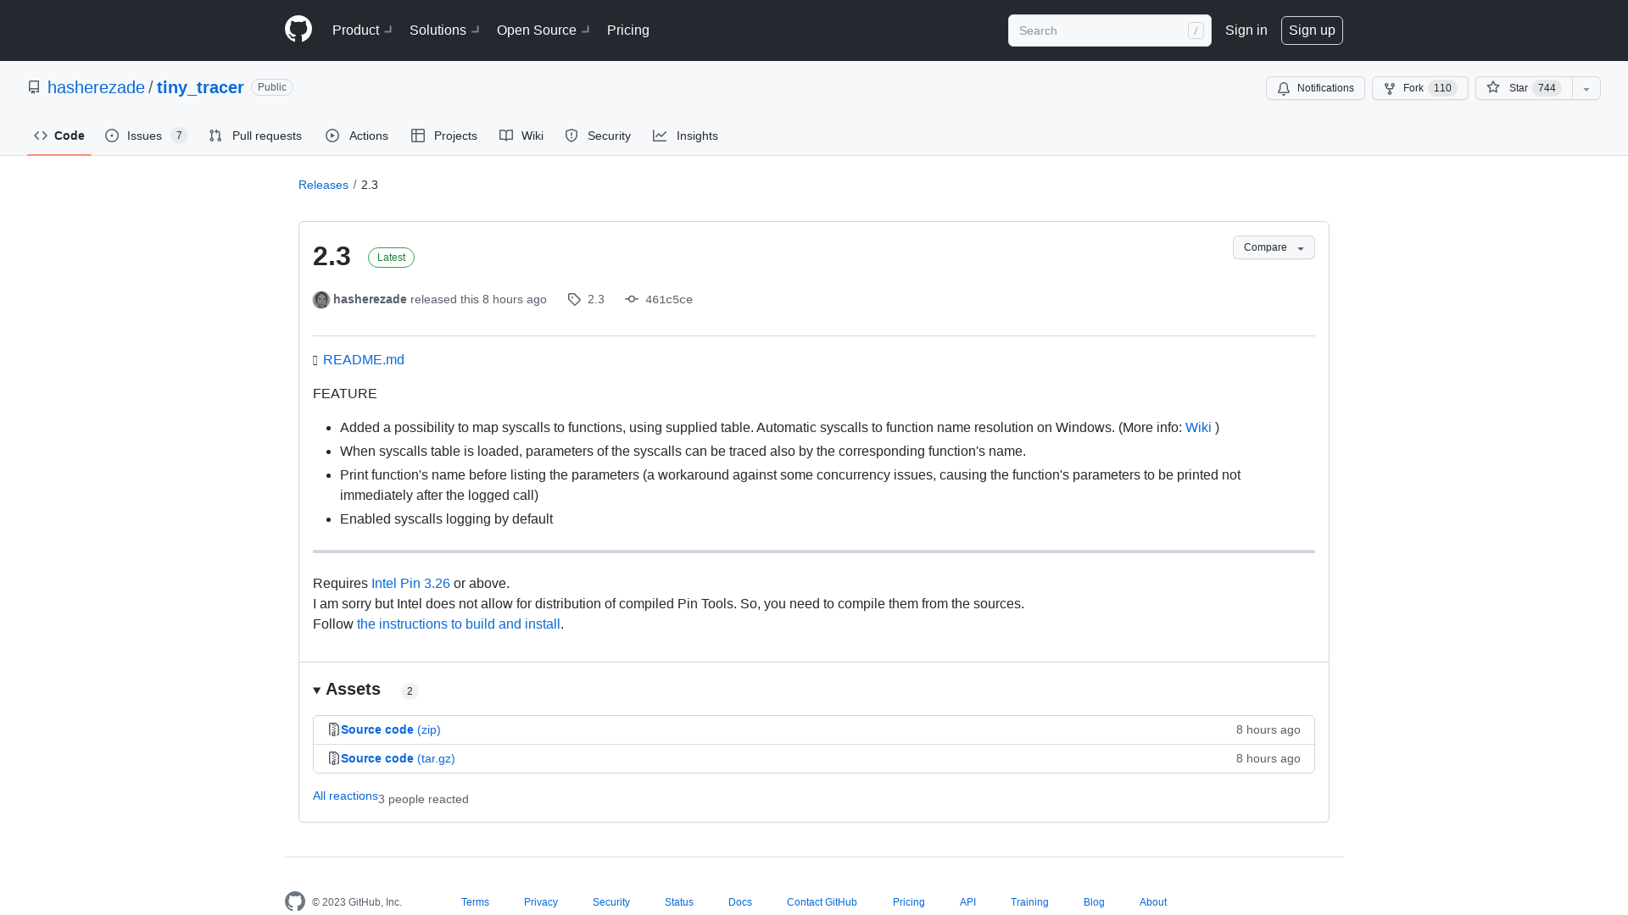Open the GitHub homepage logo
This screenshot has width=1628, height=915.
point(298,30)
